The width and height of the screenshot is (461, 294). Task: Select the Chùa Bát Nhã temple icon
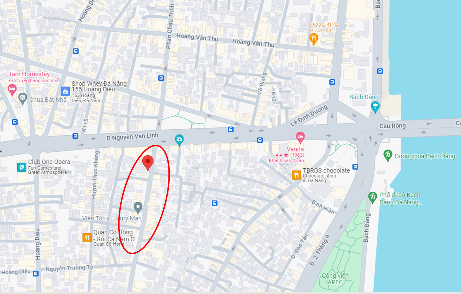coord(23,98)
